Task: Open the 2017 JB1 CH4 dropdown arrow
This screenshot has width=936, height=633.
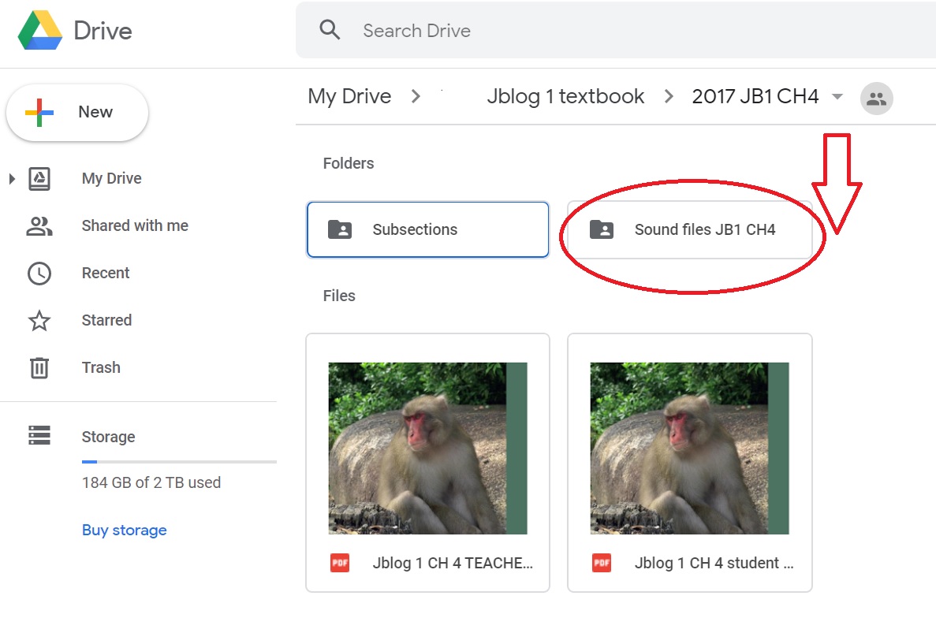Action: 837,97
